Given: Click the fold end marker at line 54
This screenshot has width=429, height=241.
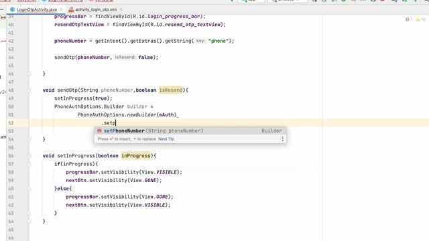Looking at the screenshot, I should coord(29,139).
